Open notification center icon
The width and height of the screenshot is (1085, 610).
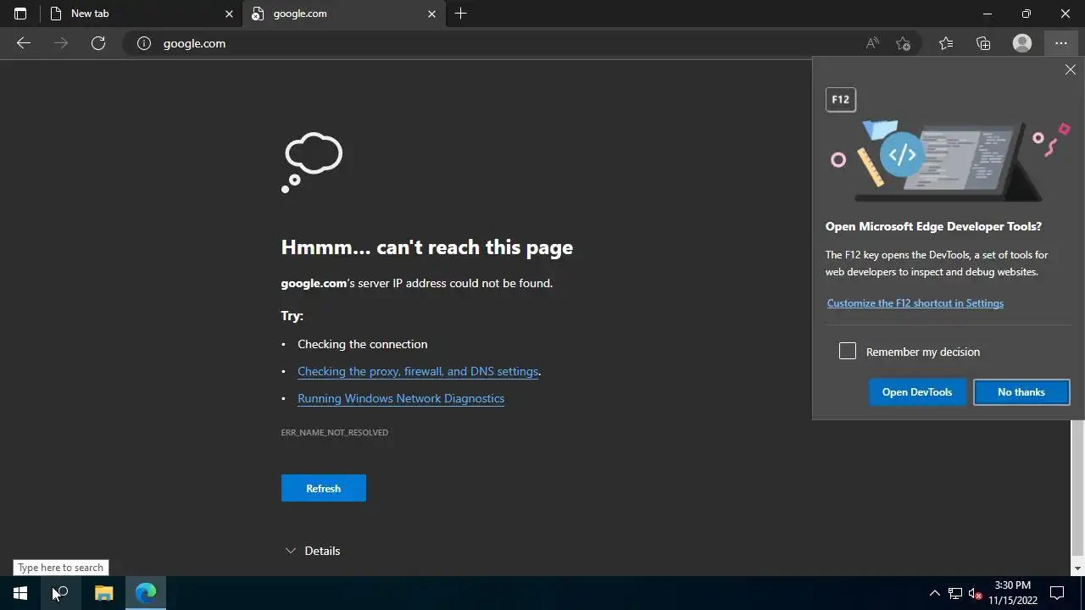point(1057,593)
